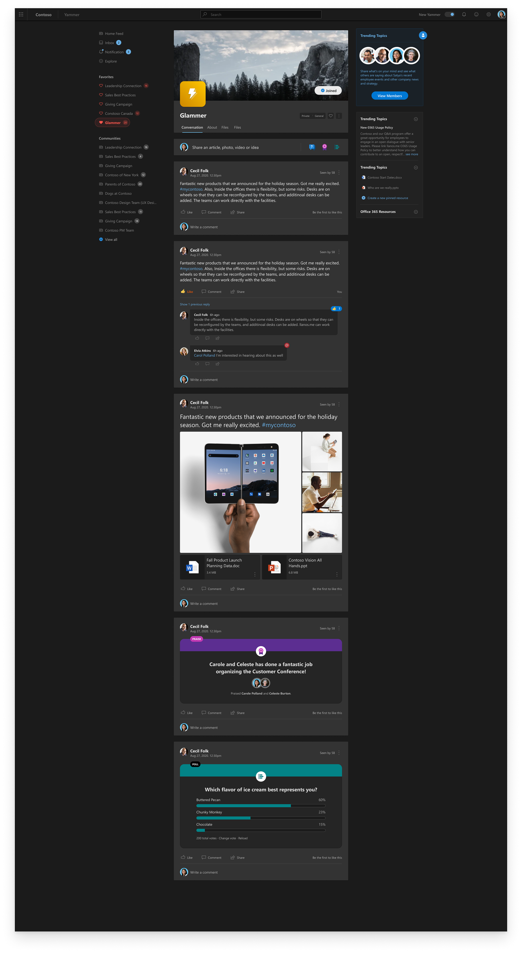Open the feedback smiley icon

[477, 14]
